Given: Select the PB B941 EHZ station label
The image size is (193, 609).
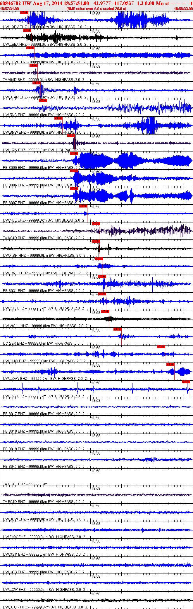Looking at the screenshot, I should [14, 467].
